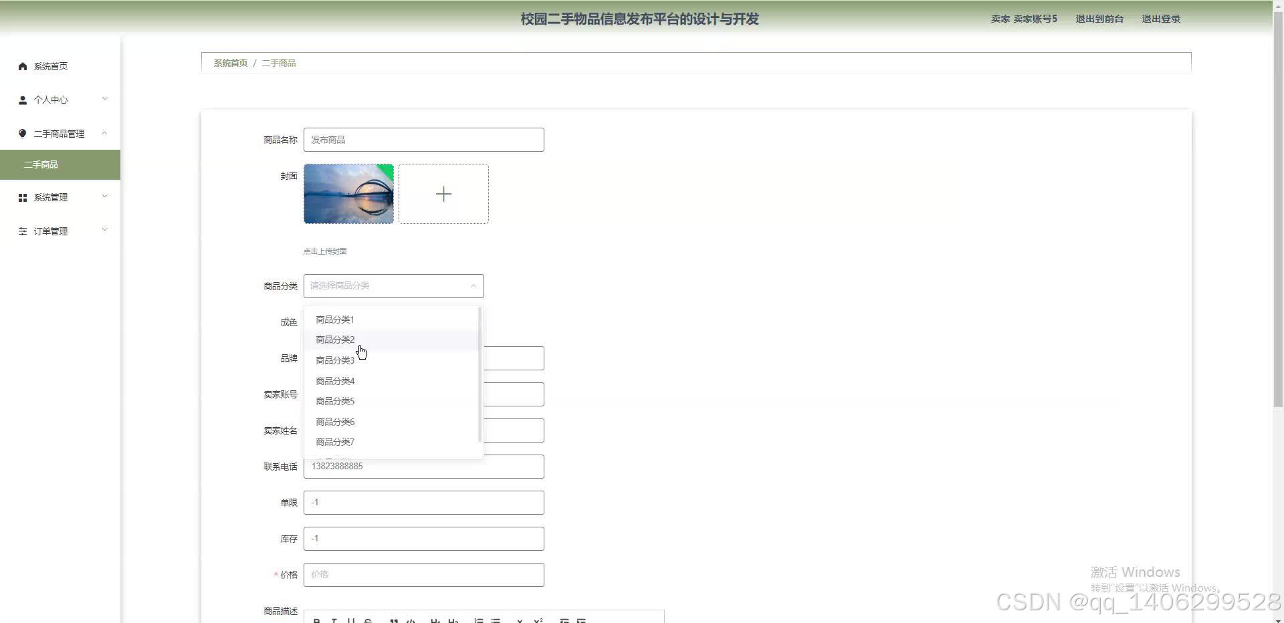This screenshot has height=623, width=1284.
Task: Choose 商品分类2 from the list
Action: click(x=392, y=340)
